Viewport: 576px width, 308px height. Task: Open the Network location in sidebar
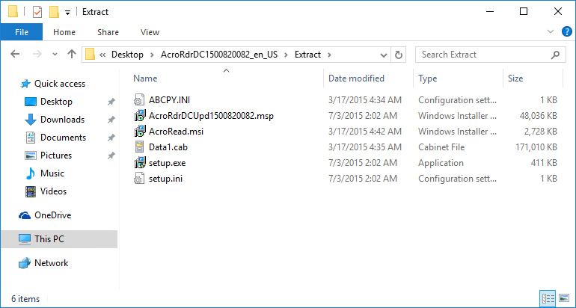click(x=51, y=263)
